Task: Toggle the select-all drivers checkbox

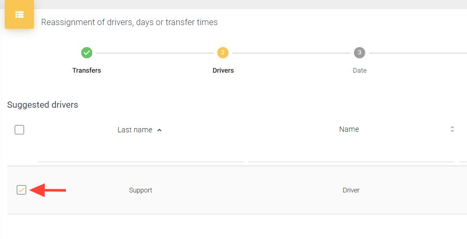Action: point(19,130)
